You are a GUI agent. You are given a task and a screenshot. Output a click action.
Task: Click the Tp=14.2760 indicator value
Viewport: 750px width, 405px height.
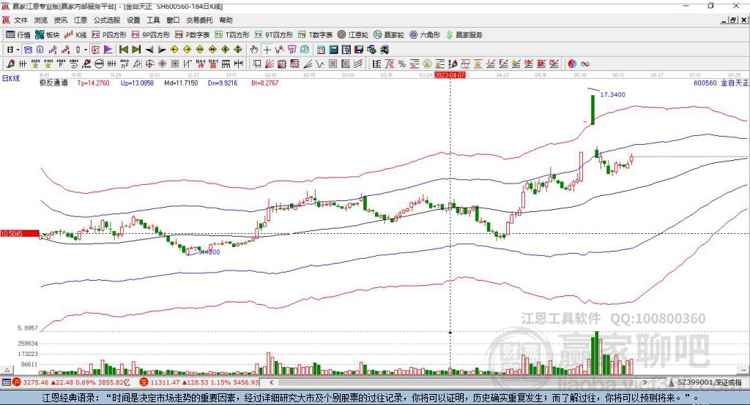coord(93,83)
